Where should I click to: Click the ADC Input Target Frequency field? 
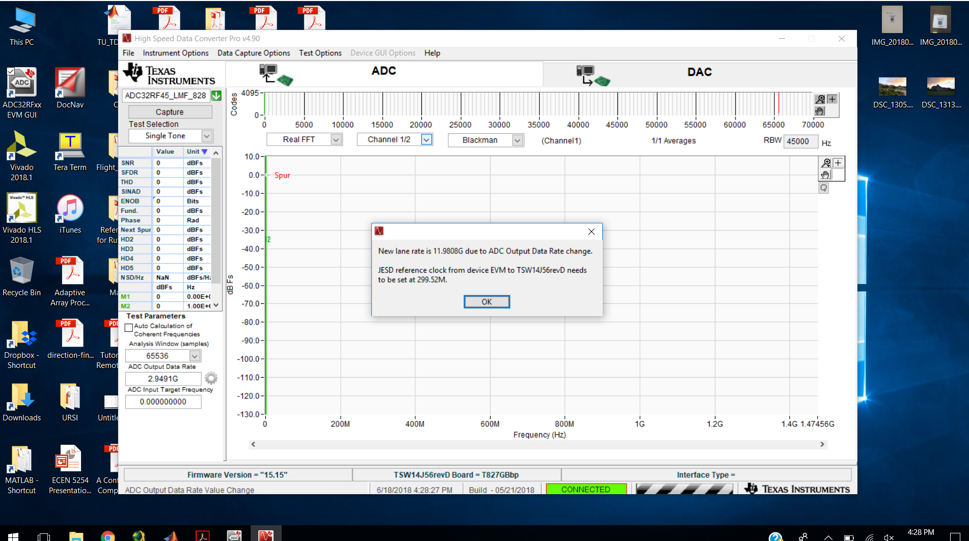(x=163, y=402)
